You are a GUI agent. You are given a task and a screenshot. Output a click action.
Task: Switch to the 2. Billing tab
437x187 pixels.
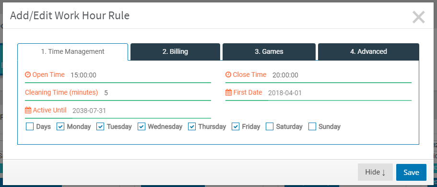[175, 51]
